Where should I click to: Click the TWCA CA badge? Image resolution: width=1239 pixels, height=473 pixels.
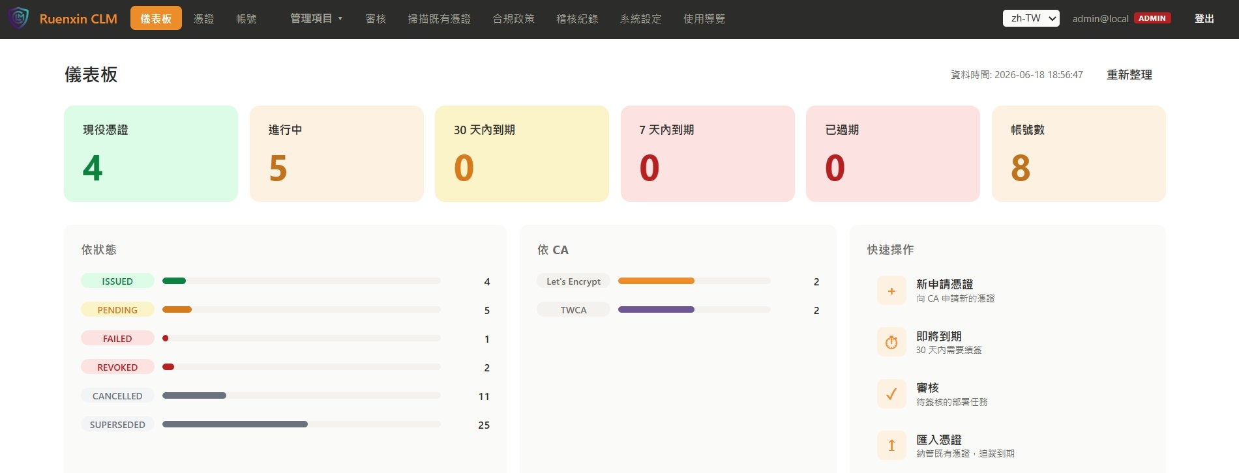[x=573, y=309]
